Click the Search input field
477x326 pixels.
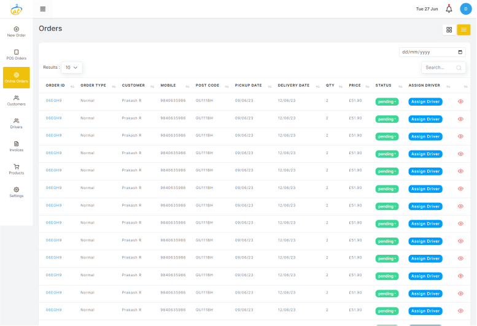pyautogui.click(x=438, y=68)
